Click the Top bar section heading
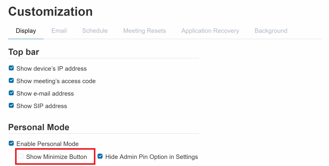 (24, 52)
